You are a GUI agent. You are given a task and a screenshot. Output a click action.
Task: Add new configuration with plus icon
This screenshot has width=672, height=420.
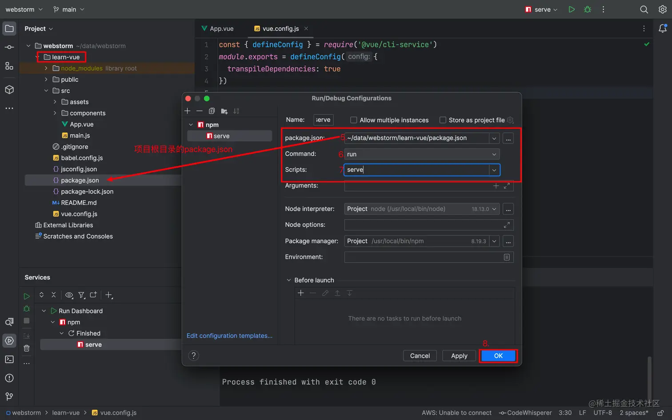[x=188, y=111]
